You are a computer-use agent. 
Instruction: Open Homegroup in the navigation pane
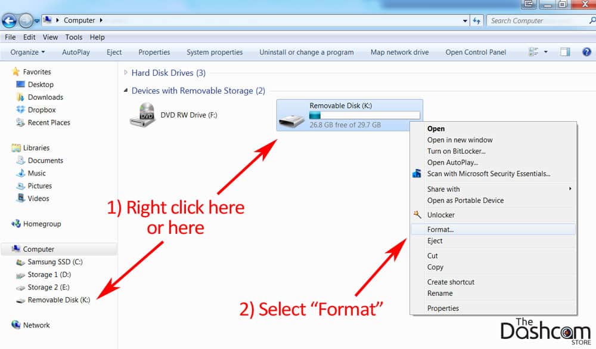pyautogui.click(x=41, y=224)
